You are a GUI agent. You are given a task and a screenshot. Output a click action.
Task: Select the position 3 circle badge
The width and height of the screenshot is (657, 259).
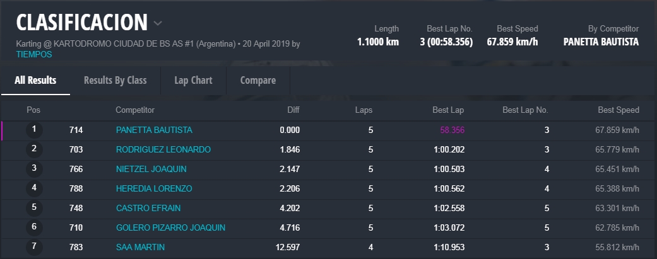click(x=34, y=169)
